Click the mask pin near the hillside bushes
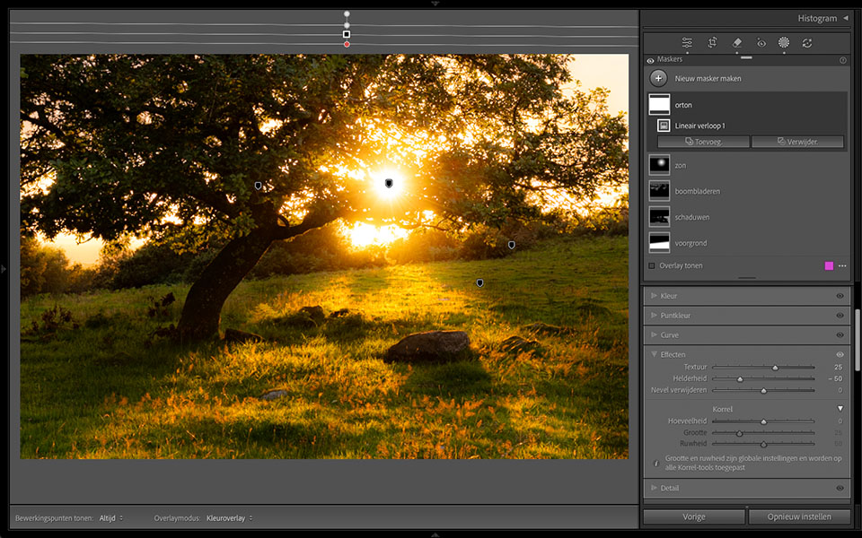This screenshot has height=538, width=862. tap(511, 245)
